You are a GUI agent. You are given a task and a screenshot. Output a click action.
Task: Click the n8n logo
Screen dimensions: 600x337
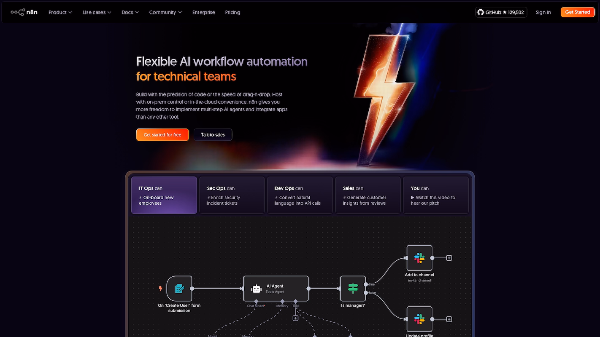pyautogui.click(x=24, y=12)
